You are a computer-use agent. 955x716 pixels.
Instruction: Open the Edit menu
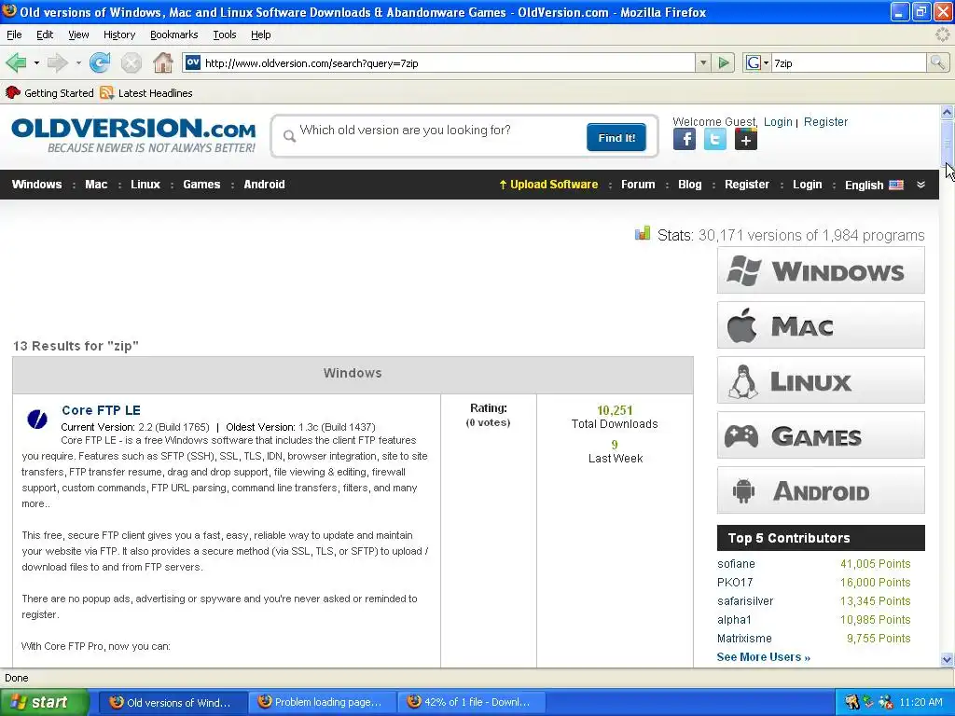45,34
